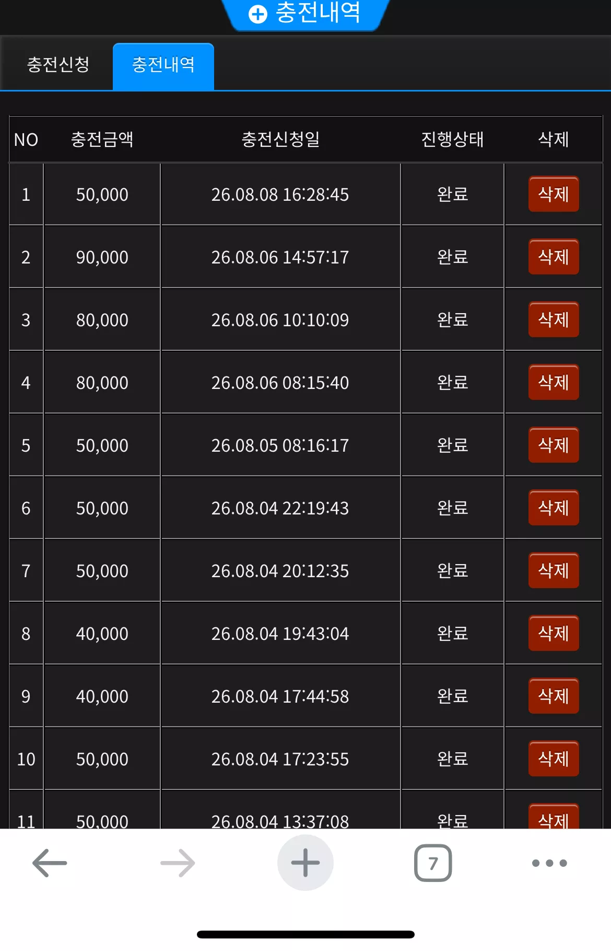Screen dimensions: 611x951
Task: Delete row 5 dated 26.08.05 08:16:17
Action: point(554,445)
